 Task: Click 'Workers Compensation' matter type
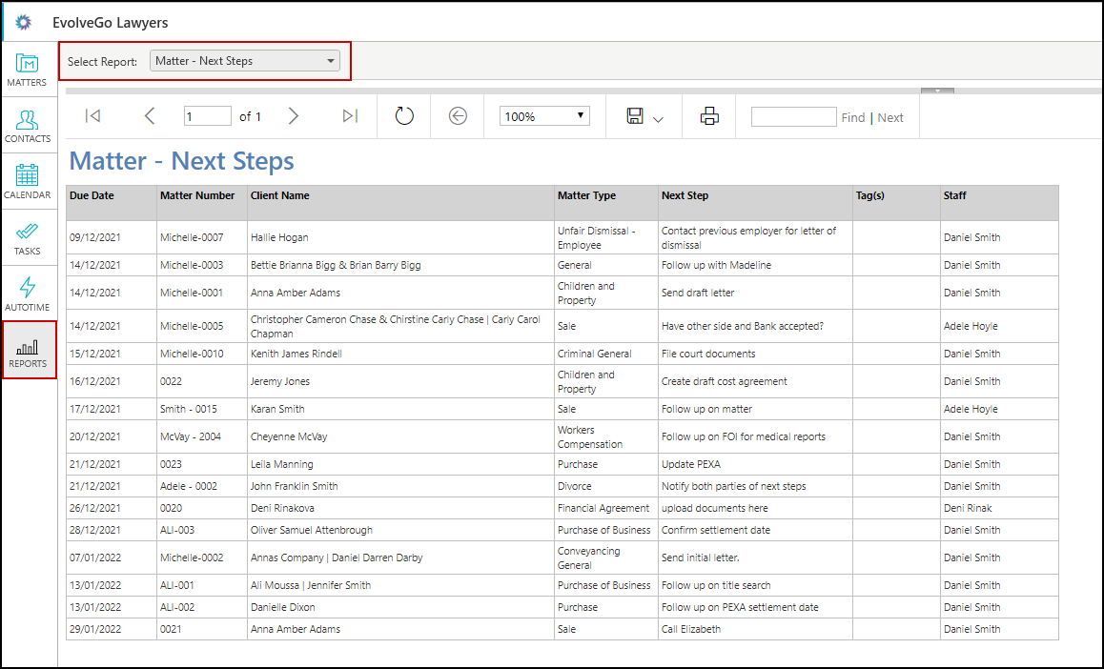click(x=590, y=436)
